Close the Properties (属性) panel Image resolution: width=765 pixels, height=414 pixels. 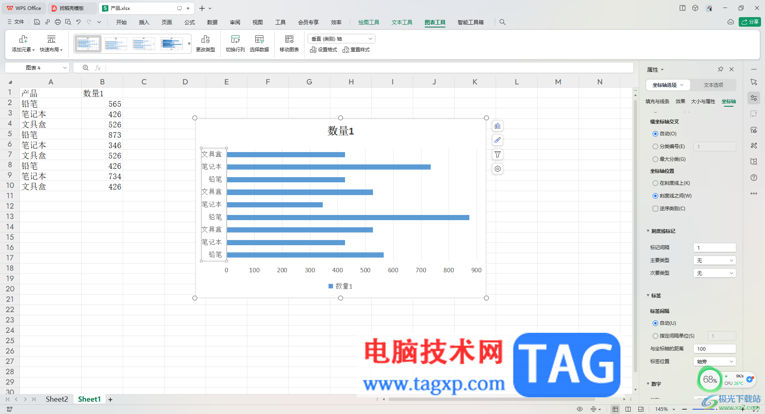pos(732,69)
